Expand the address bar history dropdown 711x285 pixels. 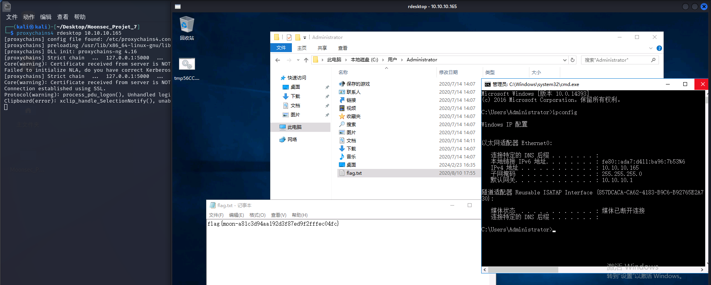coord(565,60)
